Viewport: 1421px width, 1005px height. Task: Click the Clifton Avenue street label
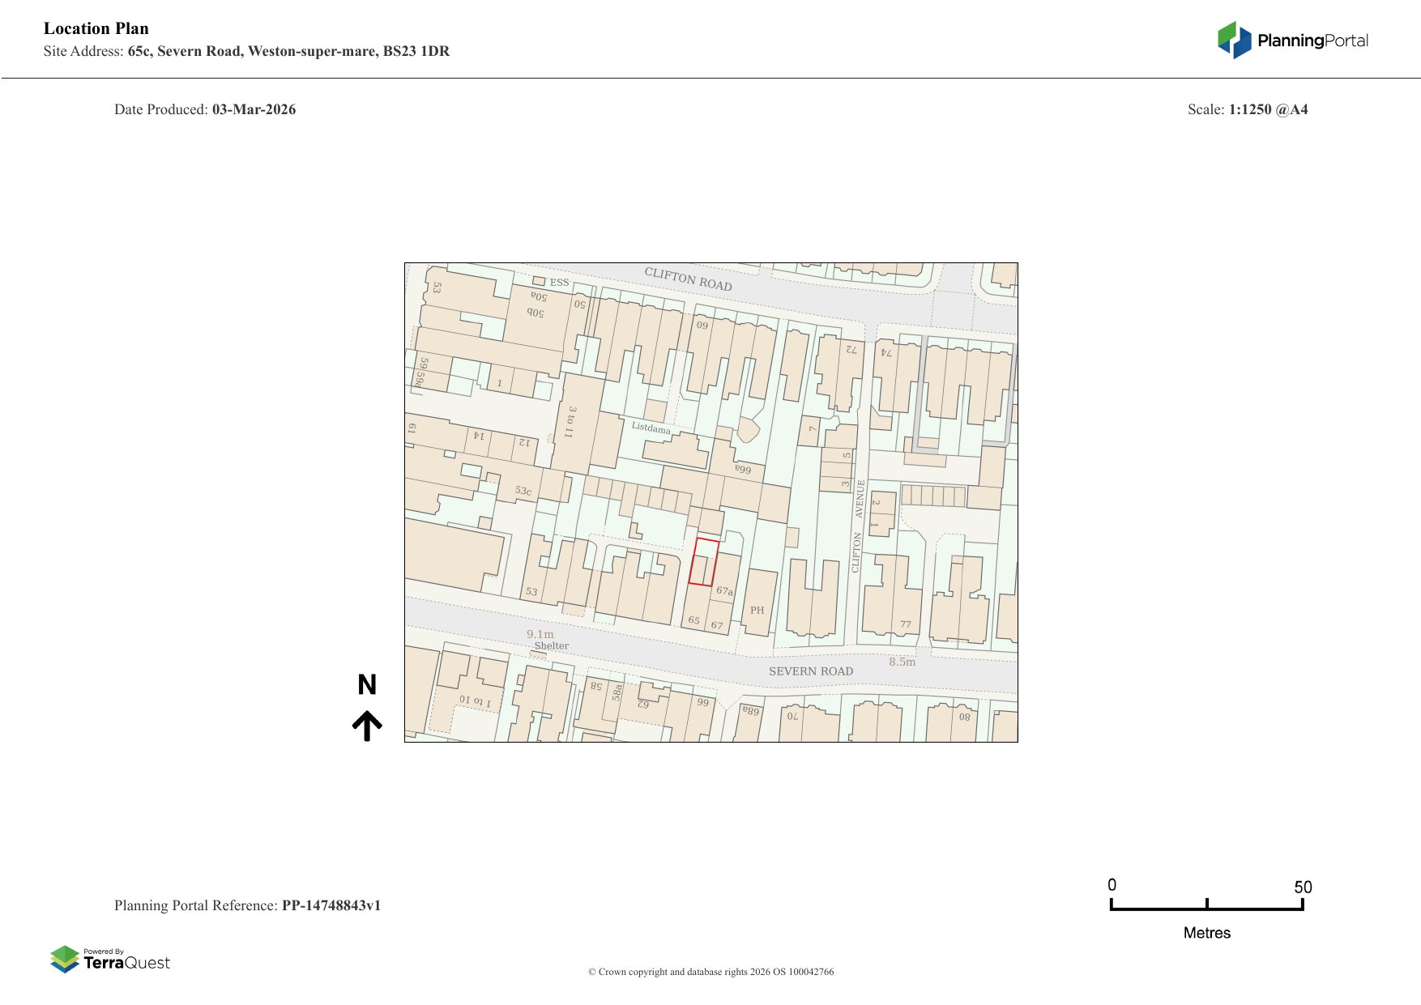pyautogui.click(x=858, y=526)
